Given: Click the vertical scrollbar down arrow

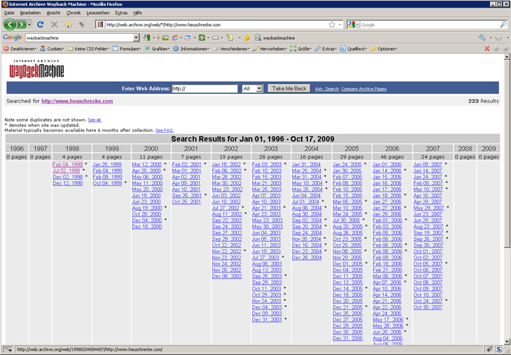Looking at the screenshot, I should 507,342.
